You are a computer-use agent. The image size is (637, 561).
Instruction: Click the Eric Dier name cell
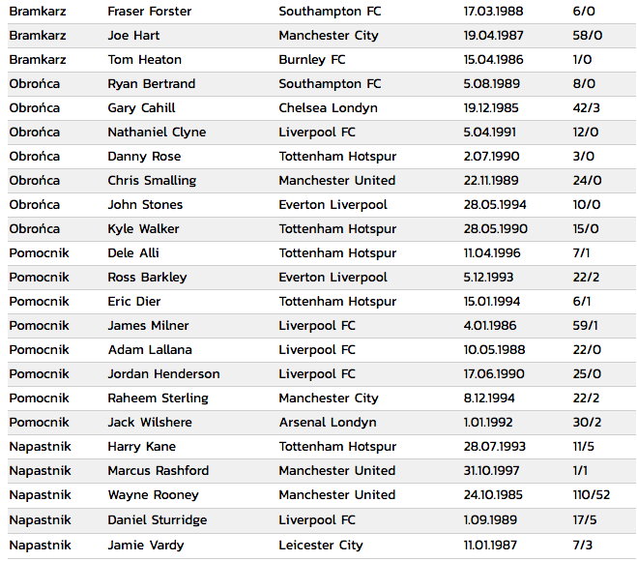(x=133, y=301)
